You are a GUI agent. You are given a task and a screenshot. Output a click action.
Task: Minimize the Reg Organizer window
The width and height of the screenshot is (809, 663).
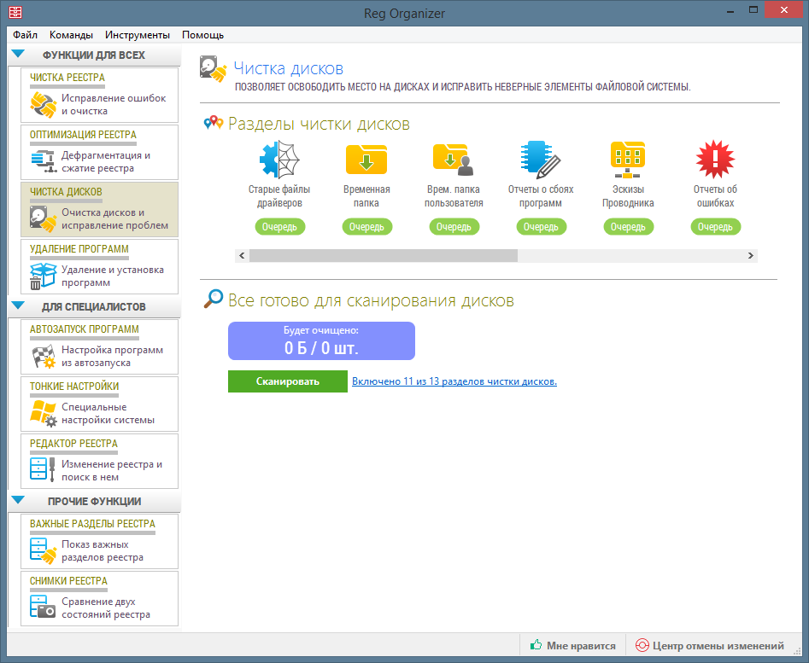click(x=730, y=10)
